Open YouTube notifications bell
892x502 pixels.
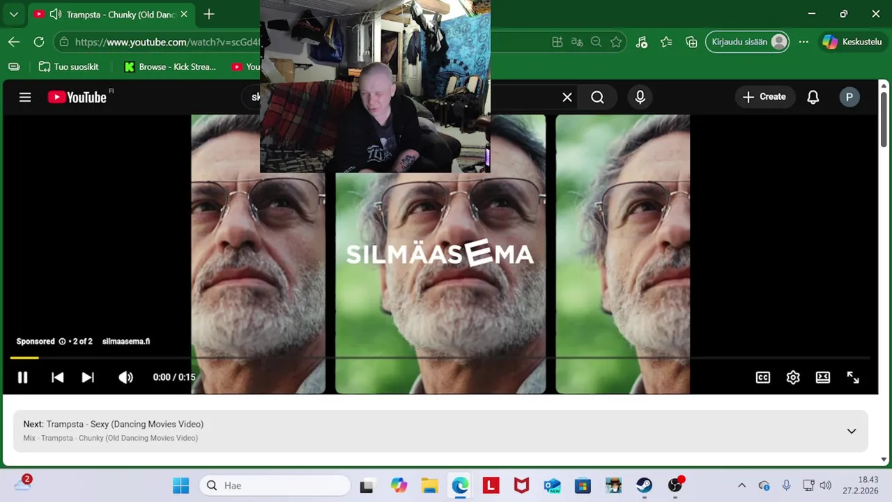tap(813, 97)
